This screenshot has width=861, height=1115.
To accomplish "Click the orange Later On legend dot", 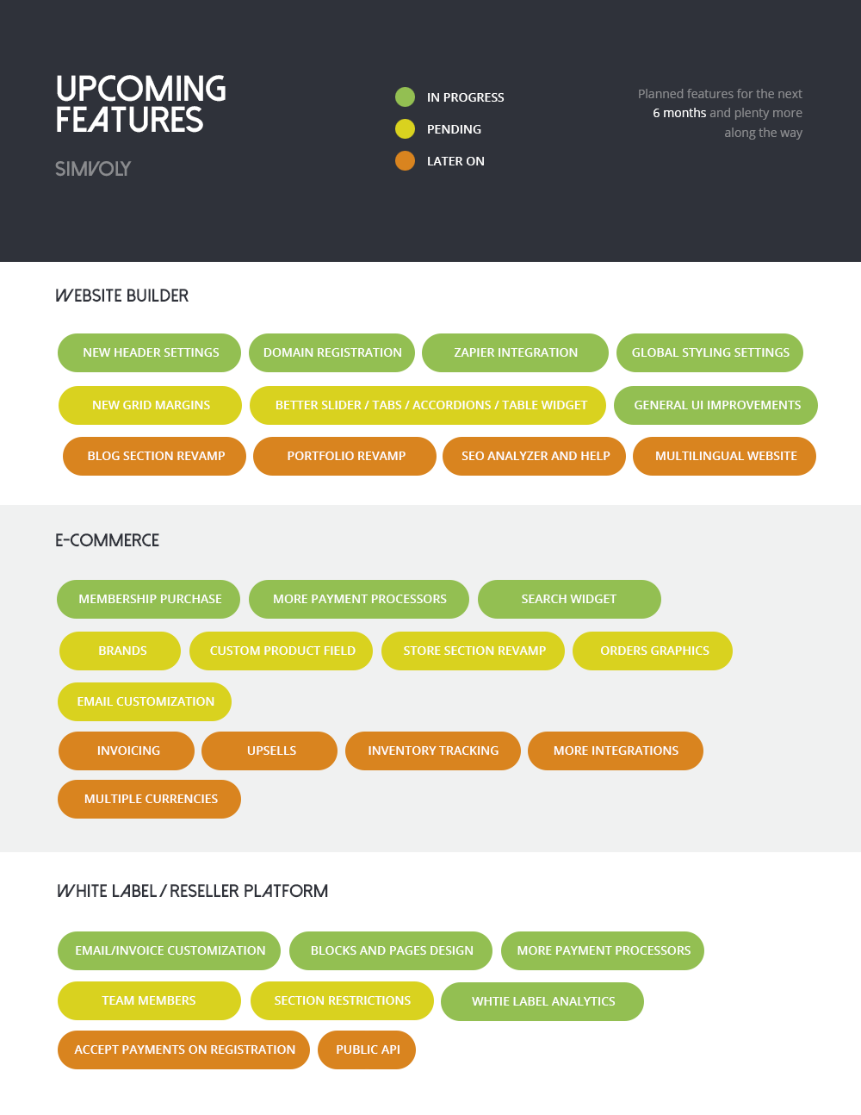I will click(x=405, y=161).
